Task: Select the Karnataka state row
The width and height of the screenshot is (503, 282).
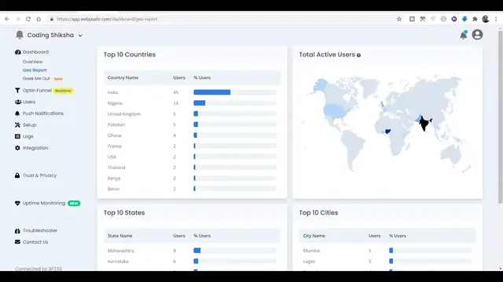Action: pos(192,261)
